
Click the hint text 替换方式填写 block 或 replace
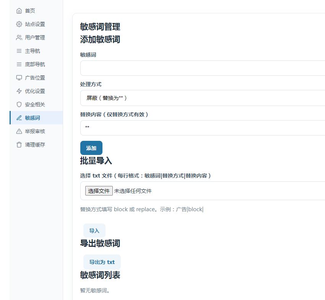pyautogui.click(x=142, y=209)
